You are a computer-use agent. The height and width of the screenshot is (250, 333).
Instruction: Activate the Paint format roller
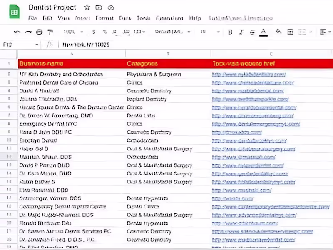50,32
